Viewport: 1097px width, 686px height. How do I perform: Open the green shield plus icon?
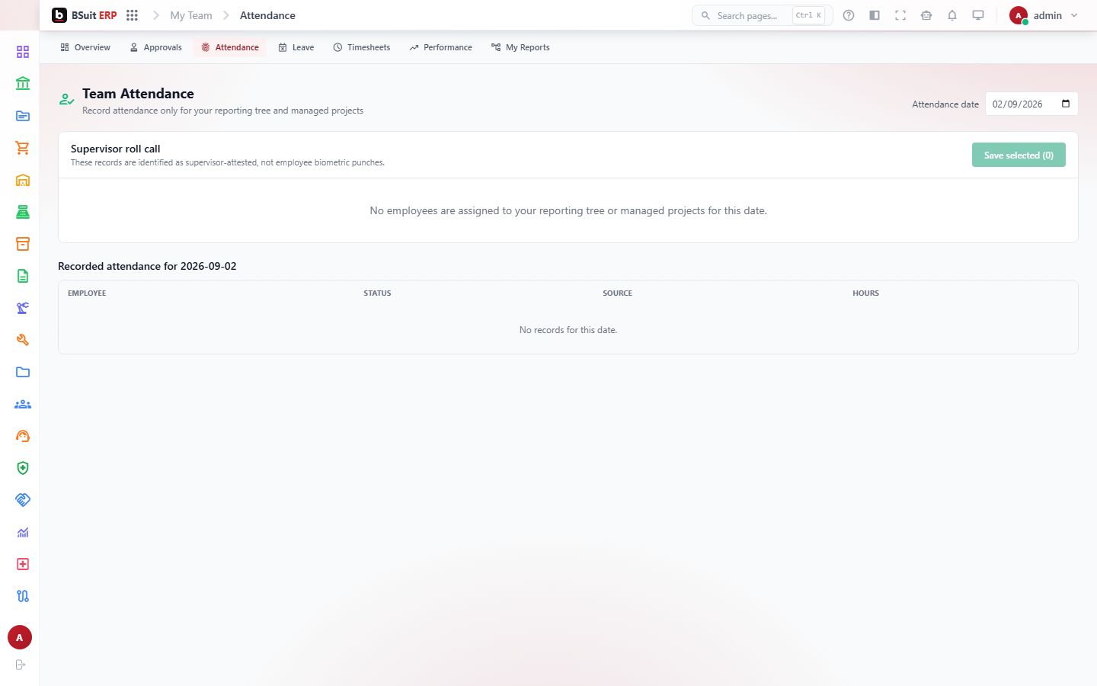click(23, 468)
